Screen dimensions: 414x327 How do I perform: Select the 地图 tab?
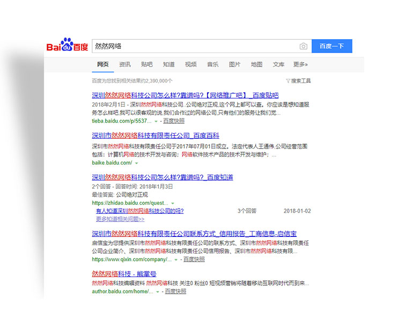click(257, 64)
